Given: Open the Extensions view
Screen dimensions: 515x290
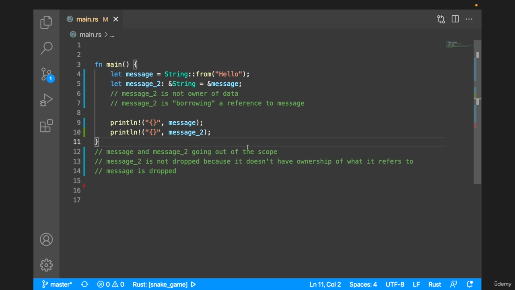Looking at the screenshot, I should [46, 126].
